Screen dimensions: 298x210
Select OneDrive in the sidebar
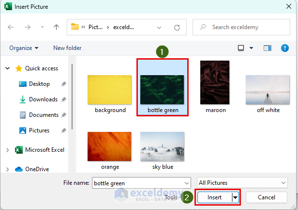point(37,169)
